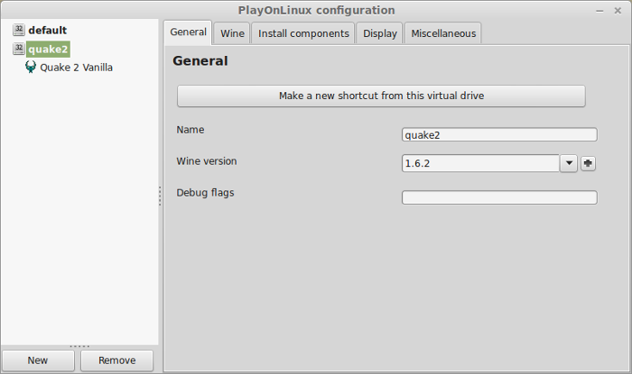Go to Install components tab
The height and width of the screenshot is (374, 632).
303,33
